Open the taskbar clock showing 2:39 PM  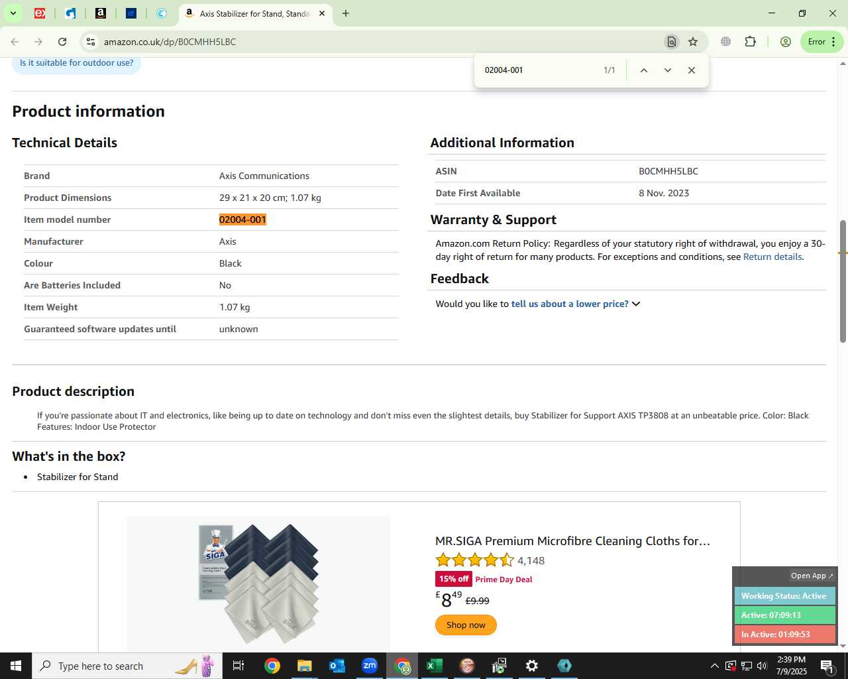coord(792,666)
